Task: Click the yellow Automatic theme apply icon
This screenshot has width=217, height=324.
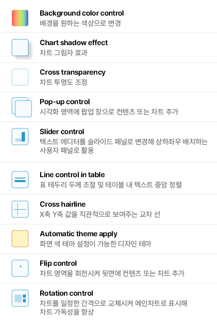Action: 20,239
